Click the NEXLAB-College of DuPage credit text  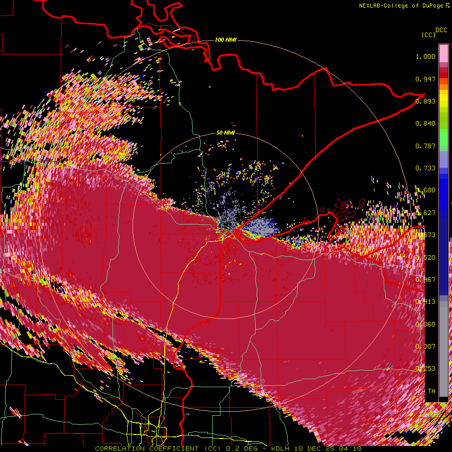pos(402,6)
